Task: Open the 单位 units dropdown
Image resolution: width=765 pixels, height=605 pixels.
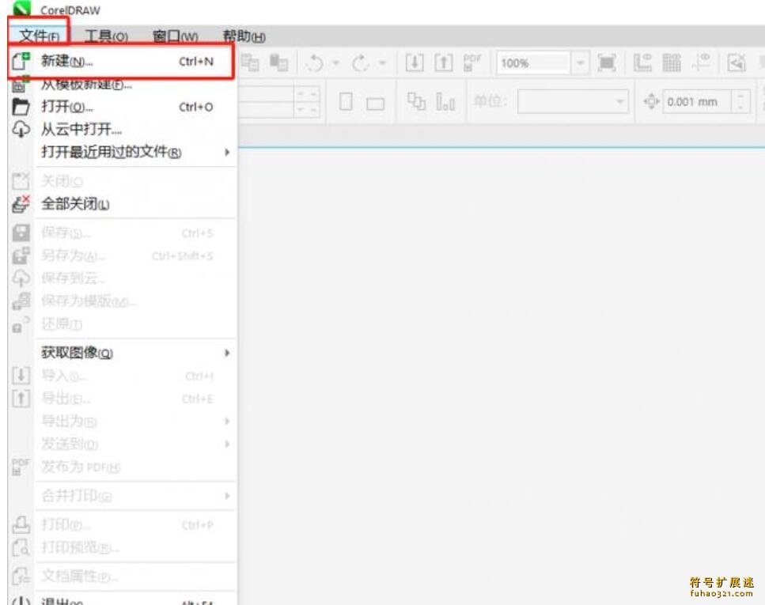Action: pos(573,101)
